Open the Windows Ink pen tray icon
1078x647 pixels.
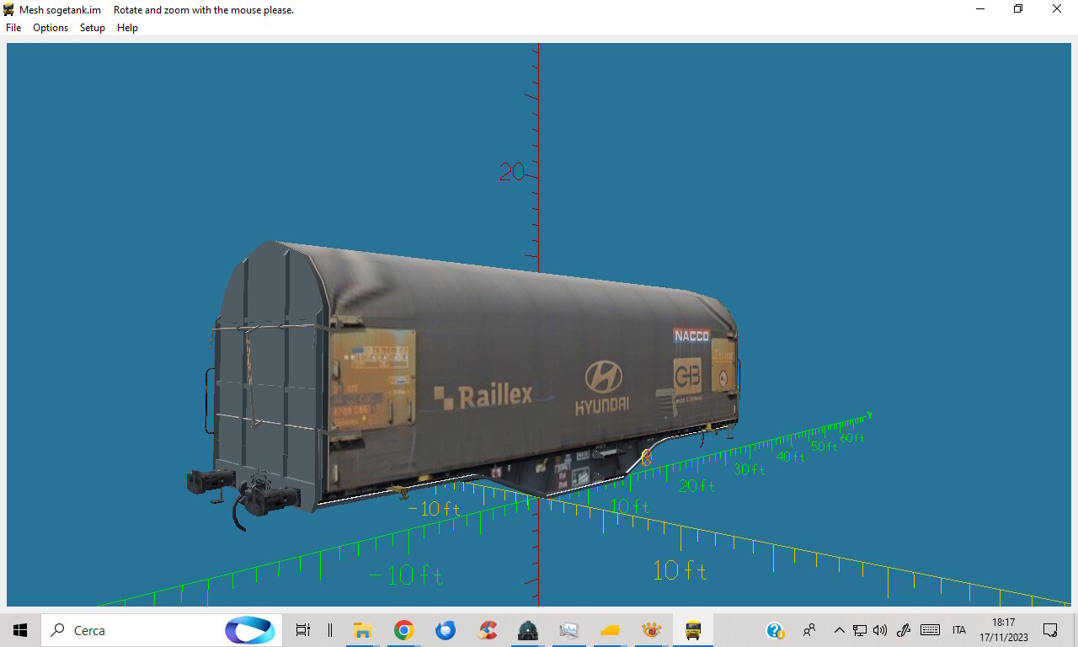pos(905,630)
